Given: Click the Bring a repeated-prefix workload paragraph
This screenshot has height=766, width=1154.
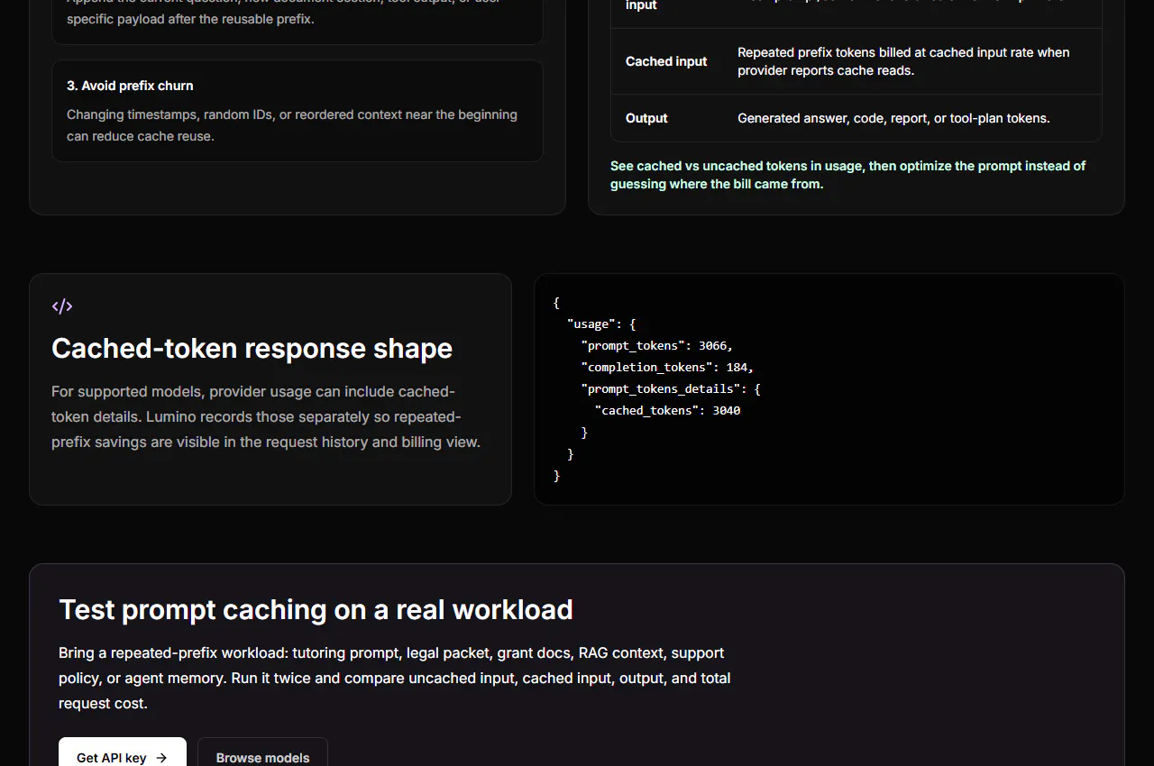Looking at the screenshot, I should click(x=395, y=678).
